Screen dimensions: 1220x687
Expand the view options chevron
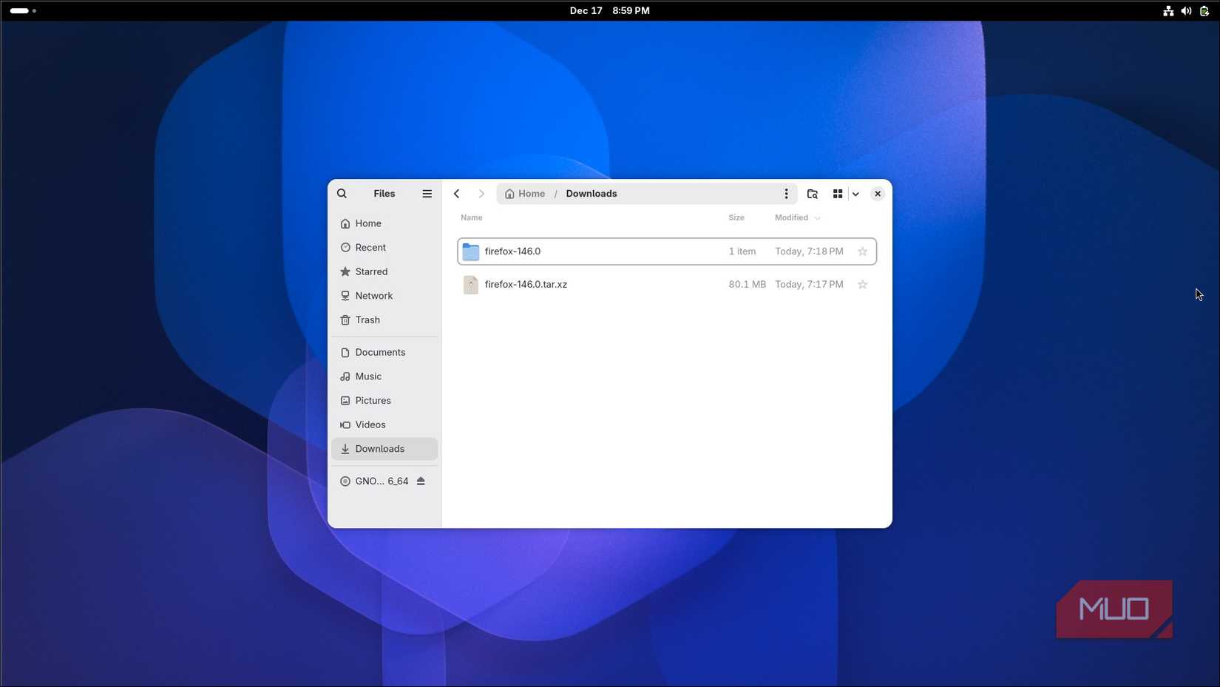point(855,193)
